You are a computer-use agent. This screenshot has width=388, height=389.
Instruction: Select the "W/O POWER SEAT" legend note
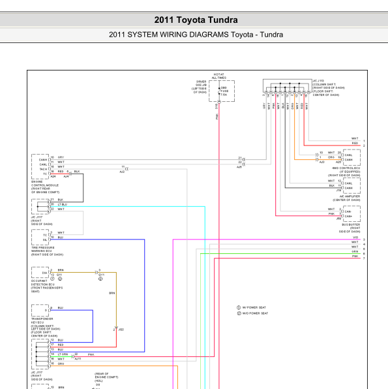click(x=255, y=313)
